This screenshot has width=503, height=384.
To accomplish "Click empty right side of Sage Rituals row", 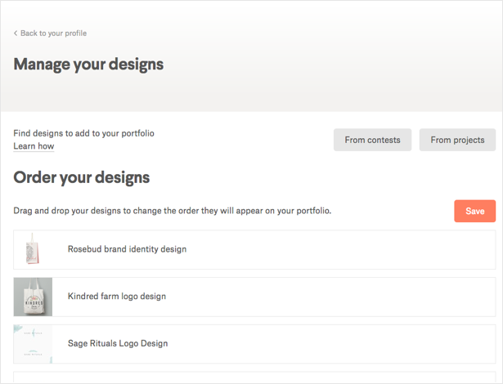I will 368,344.
